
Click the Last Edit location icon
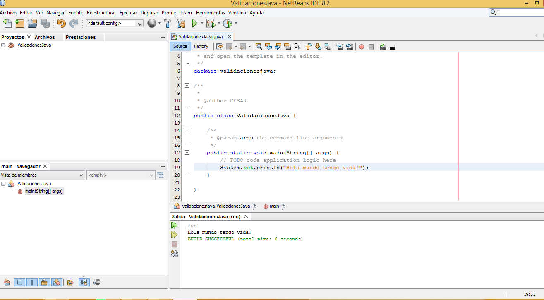tap(220, 47)
